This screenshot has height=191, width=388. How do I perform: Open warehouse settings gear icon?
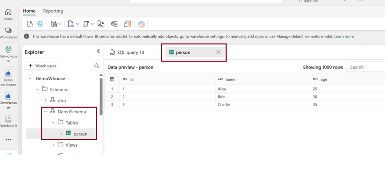[41, 24]
